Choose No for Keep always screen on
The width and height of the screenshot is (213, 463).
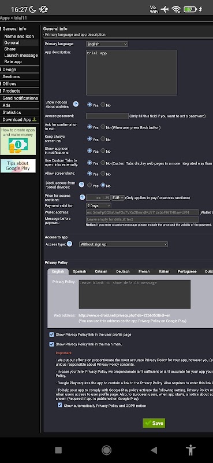103,138
